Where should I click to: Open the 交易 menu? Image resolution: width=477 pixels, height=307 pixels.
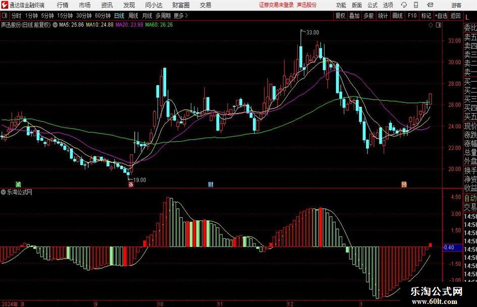tap(205, 5)
